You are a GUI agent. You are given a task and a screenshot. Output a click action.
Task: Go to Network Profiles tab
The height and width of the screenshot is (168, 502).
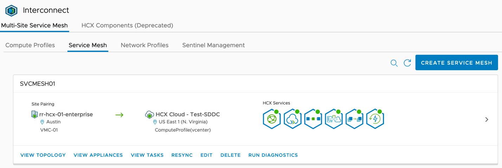(144, 45)
